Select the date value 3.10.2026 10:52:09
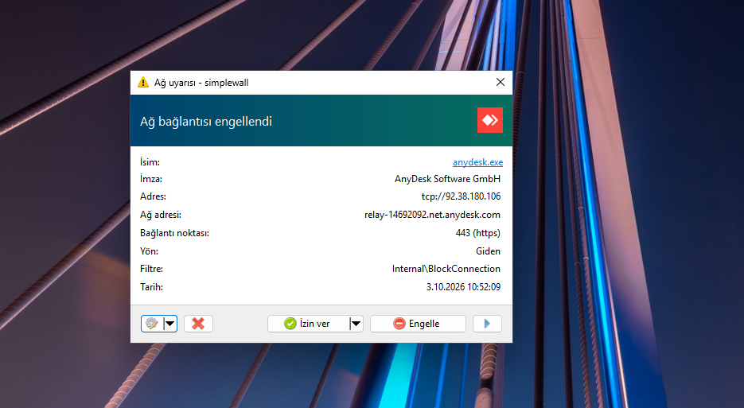Screen dimensions: 744x408 coord(463,287)
